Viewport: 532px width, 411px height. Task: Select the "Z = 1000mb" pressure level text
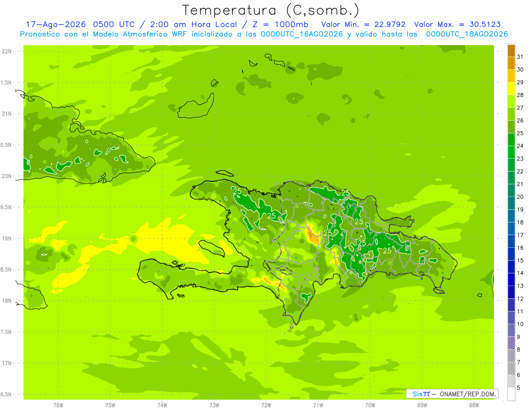pos(282,24)
